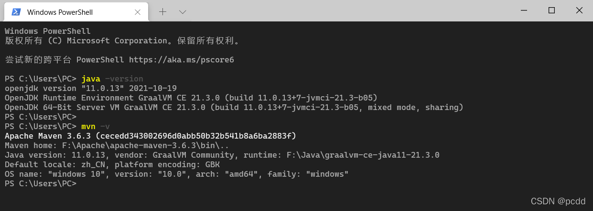Screen dimensions: 593x211
Task: Click the yellow "java" command text
Action: point(91,79)
